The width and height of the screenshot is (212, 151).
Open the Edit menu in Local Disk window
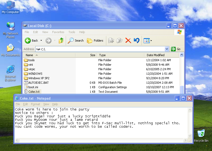(36, 32)
